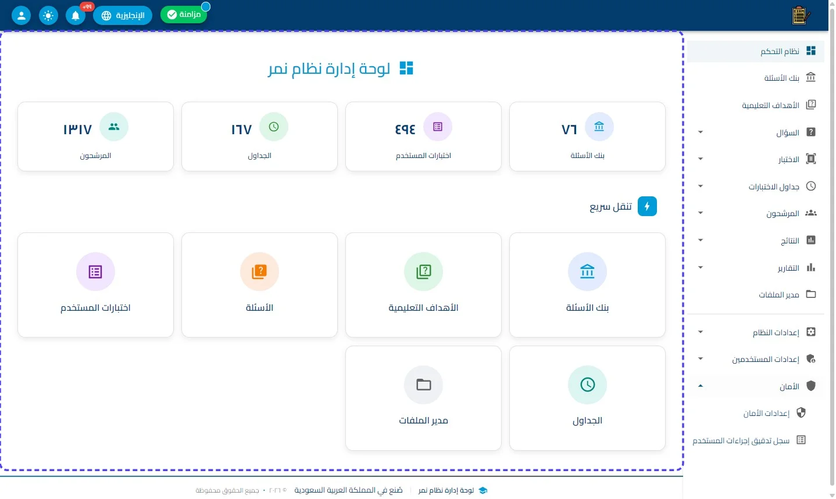
Task: Expand the السؤال sidebar arrow
Action: point(701,132)
